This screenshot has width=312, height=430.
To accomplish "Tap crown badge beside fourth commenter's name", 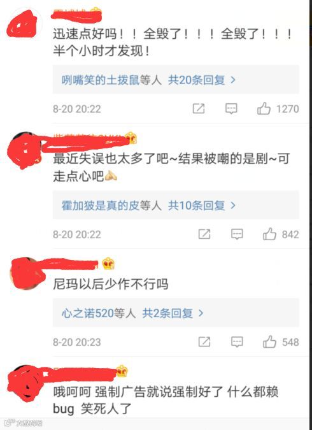I will [122, 371].
